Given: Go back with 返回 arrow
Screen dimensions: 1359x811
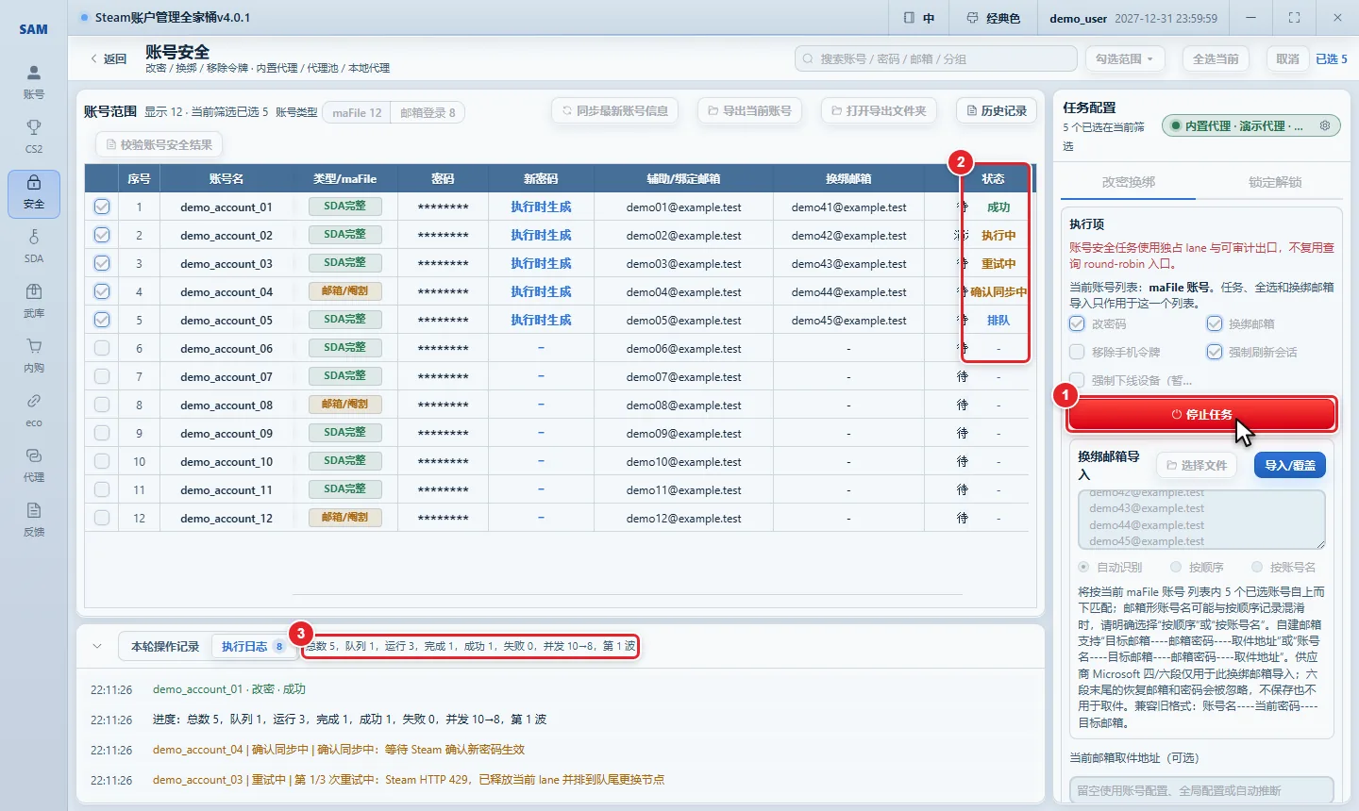Looking at the screenshot, I should [109, 58].
